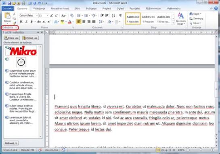Paste the Mikro logo clipboard item

click(21, 50)
